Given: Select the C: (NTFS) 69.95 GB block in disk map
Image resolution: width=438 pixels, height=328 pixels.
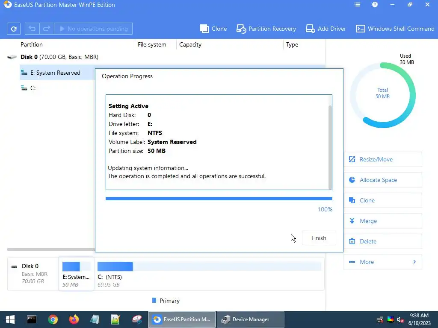Looking at the screenshot, I should point(209,274).
